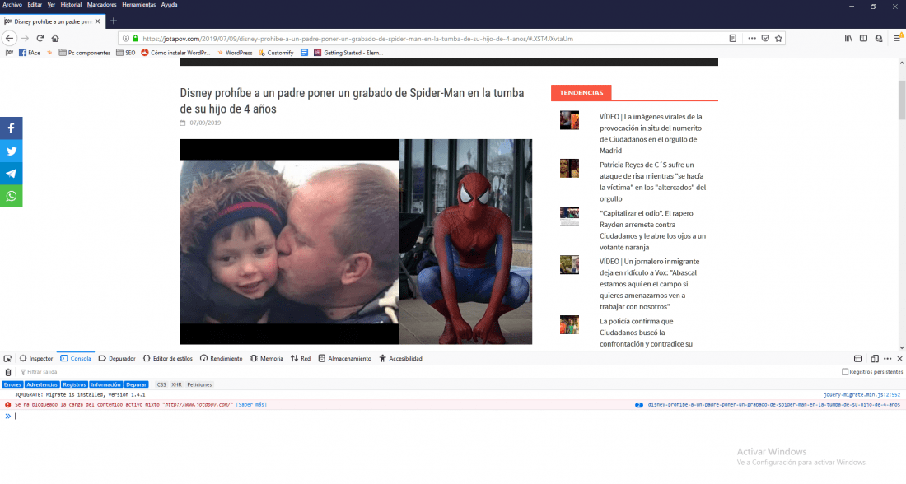
Task: Open the Accesibilidad devtools tab
Action: coord(400,359)
